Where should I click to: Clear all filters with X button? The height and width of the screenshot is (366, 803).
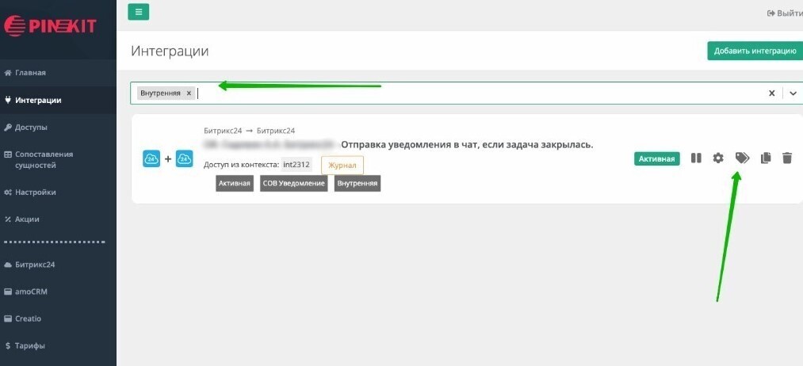click(771, 93)
